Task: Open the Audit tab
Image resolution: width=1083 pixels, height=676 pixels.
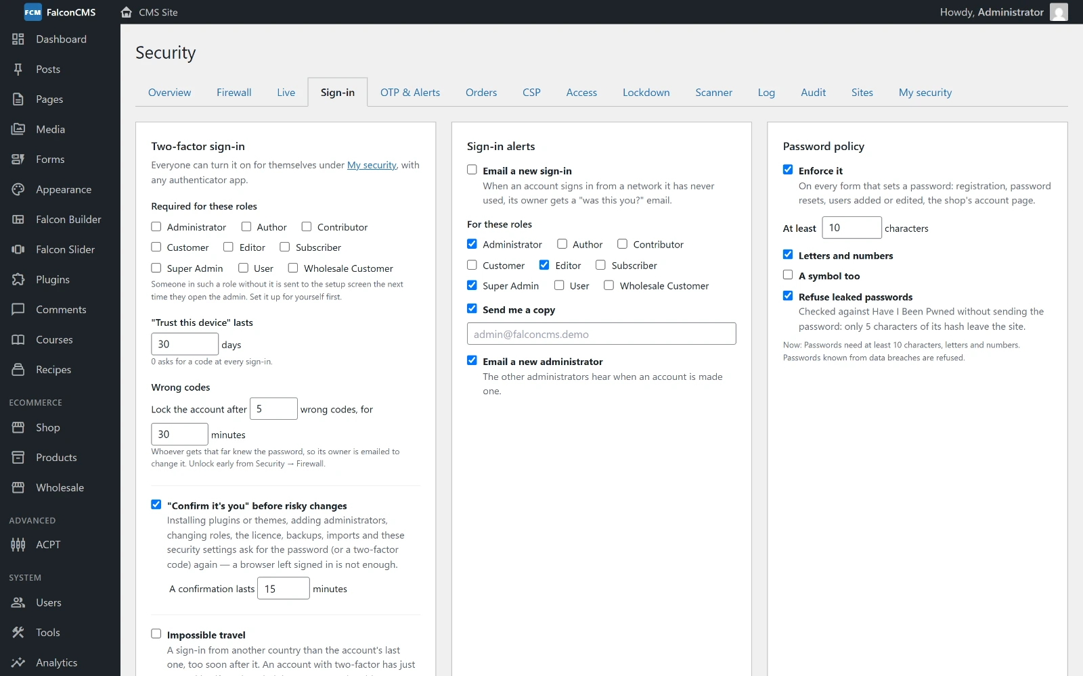Action: tap(814, 93)
